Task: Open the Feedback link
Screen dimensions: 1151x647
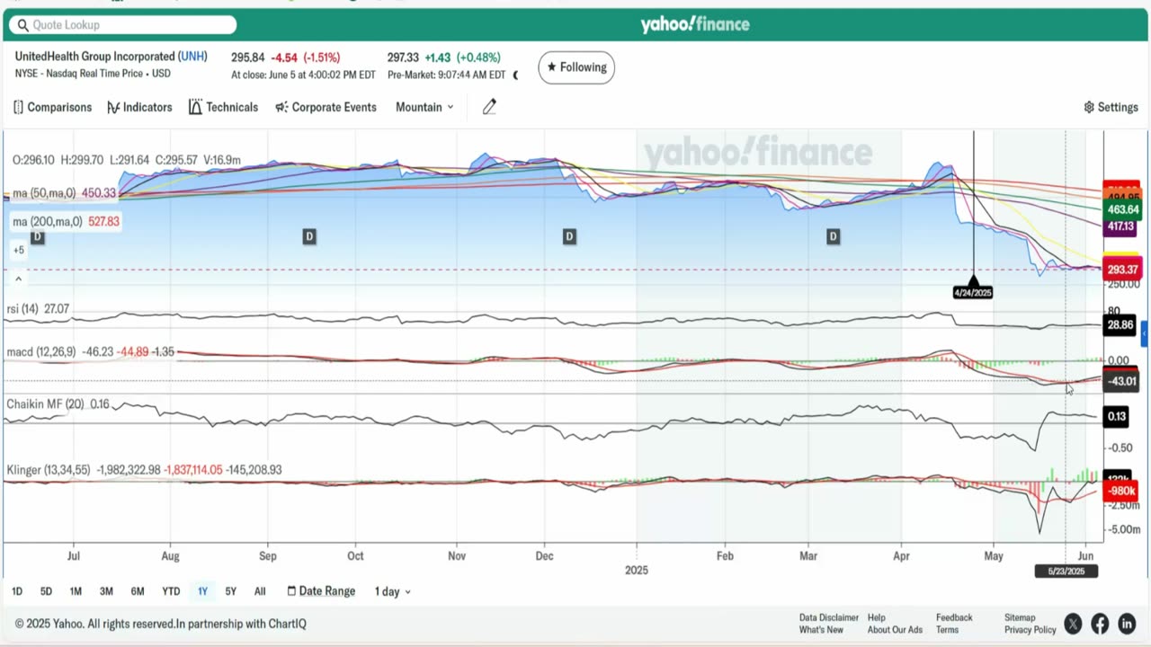Action: [954, 617]
